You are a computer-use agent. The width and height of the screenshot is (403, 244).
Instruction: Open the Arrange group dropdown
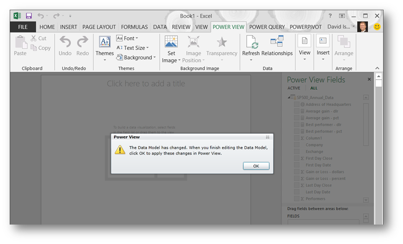tap(344, 48)
